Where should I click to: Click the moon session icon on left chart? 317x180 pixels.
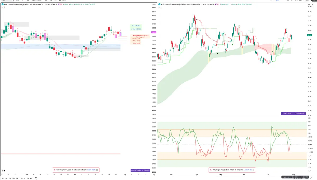[x=59, y=4]
